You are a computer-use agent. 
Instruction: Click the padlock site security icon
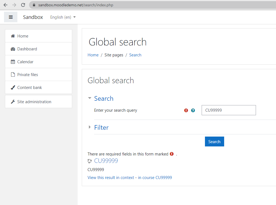pos(34,5)
